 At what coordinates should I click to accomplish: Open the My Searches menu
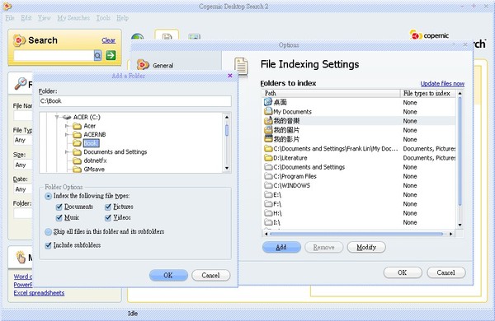(x=73, y=18)
